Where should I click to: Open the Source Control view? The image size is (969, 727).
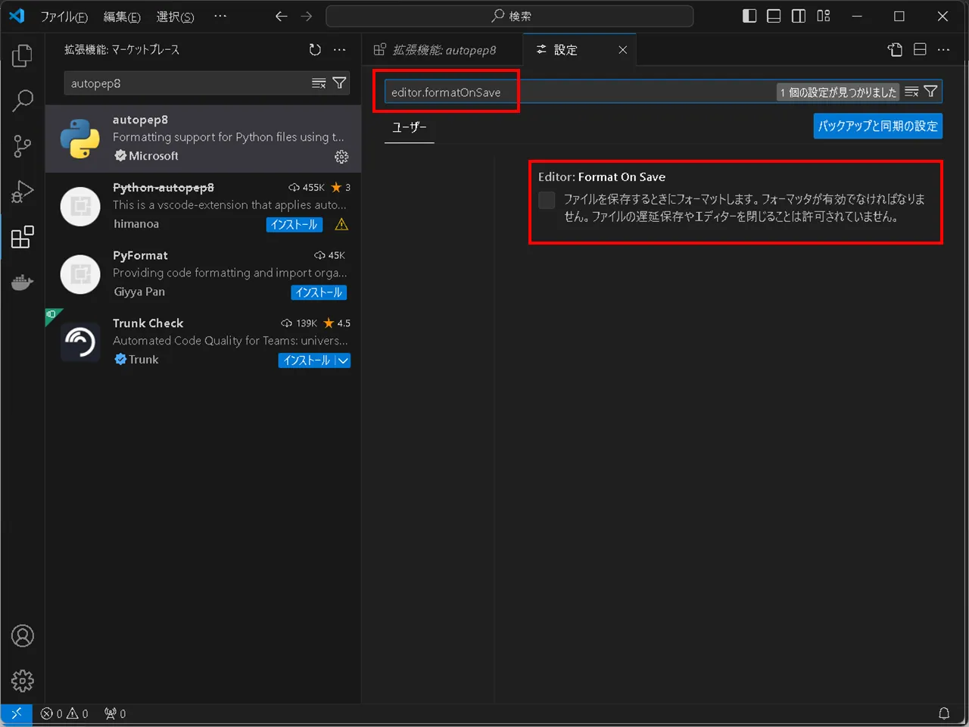coord(23,146)
